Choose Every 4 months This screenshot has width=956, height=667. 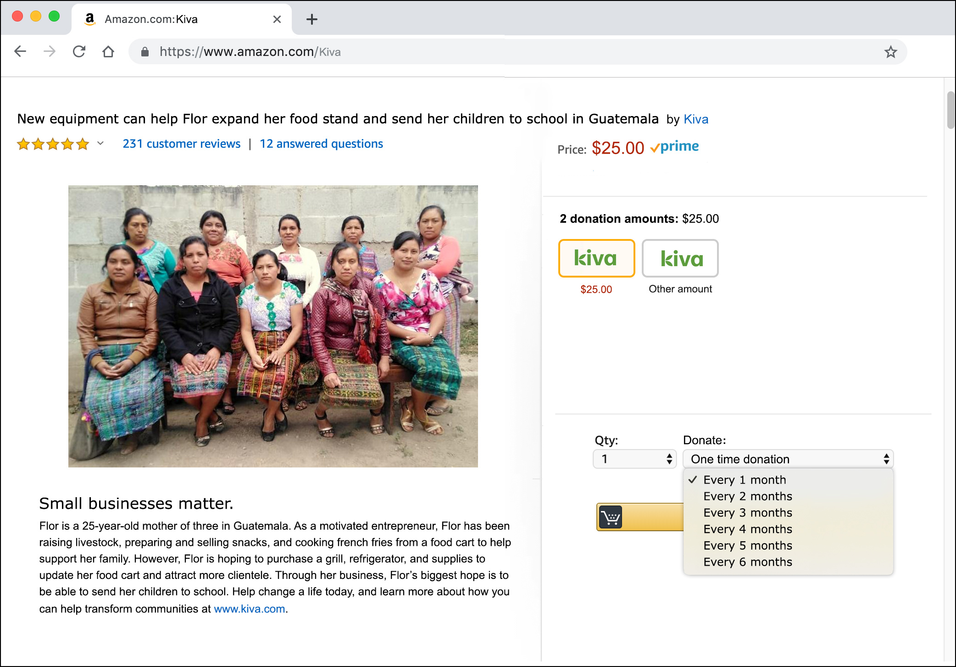click(788, 529)
